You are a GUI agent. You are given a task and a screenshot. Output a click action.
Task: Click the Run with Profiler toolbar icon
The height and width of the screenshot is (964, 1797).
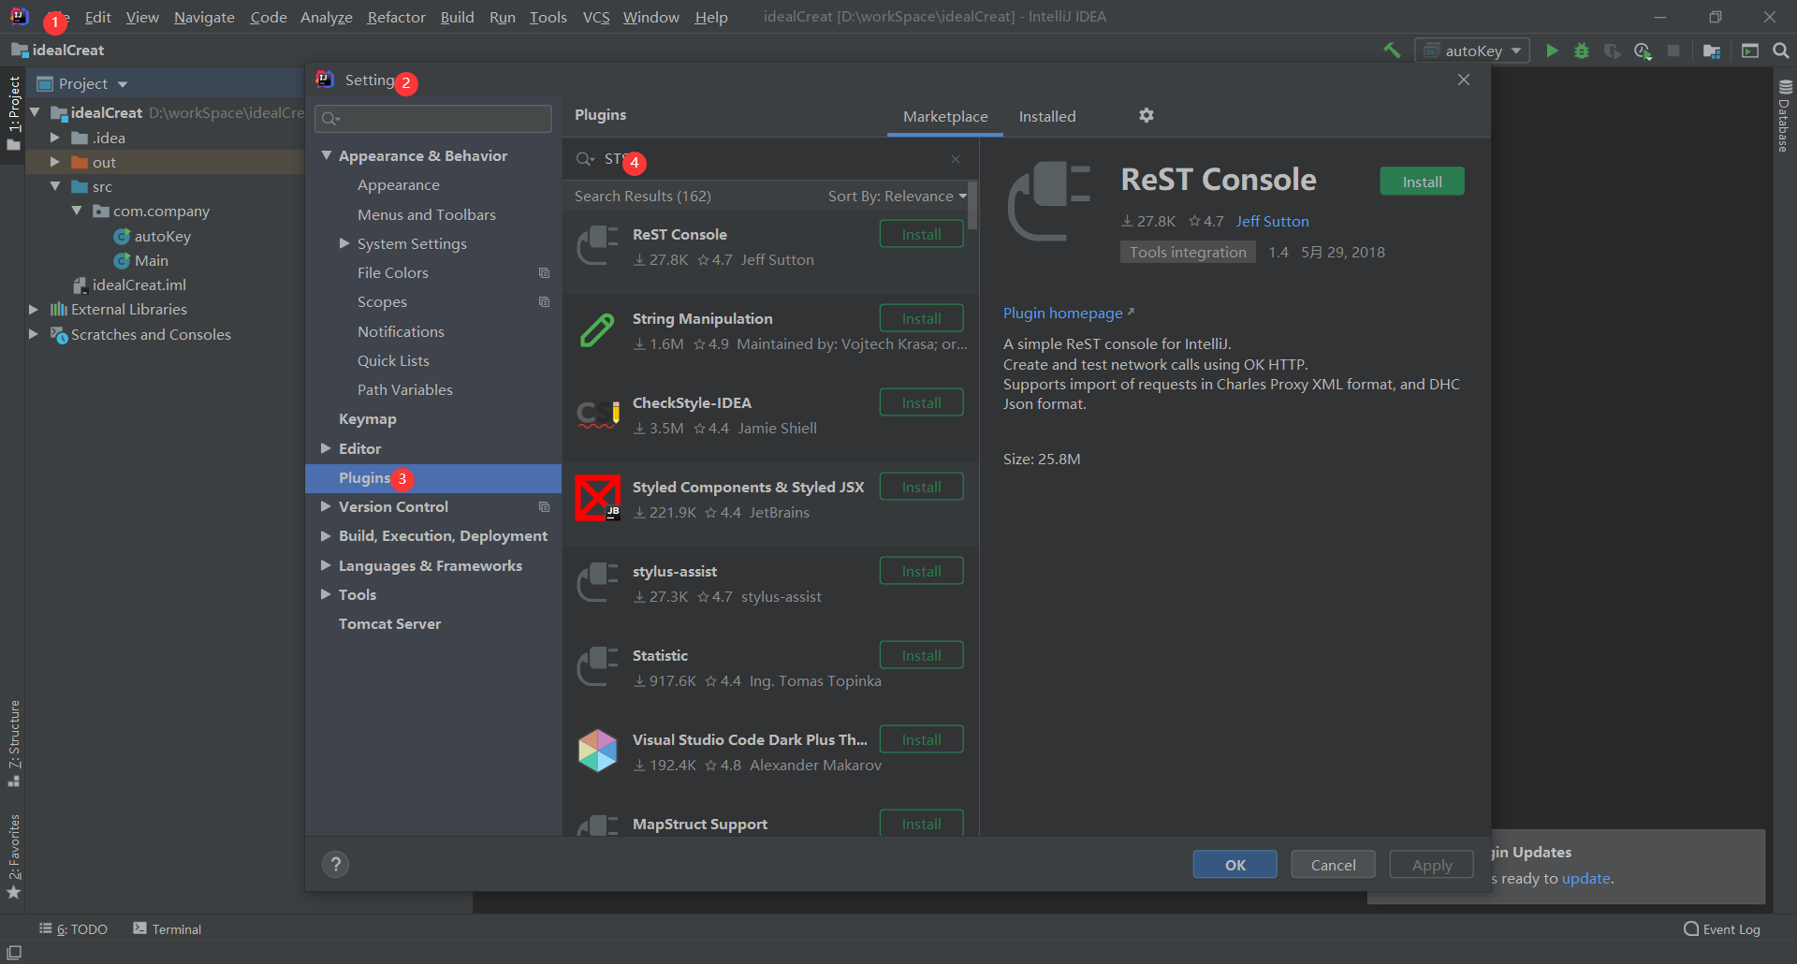1643,51
